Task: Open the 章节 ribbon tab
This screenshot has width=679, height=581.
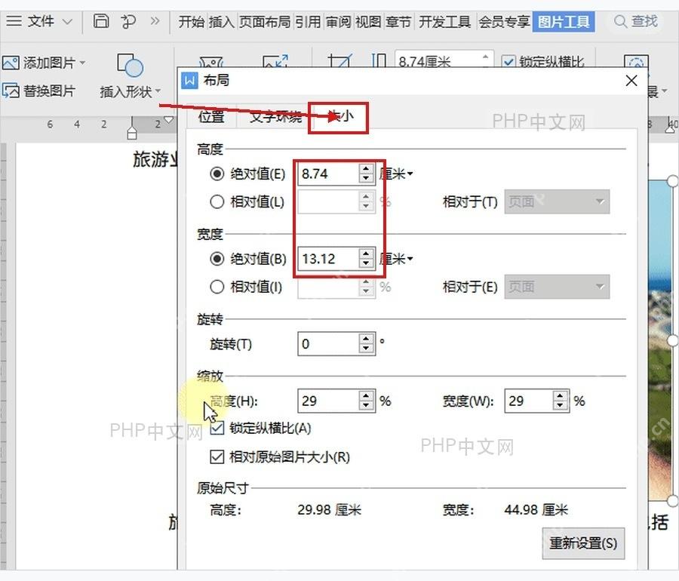Action: click(x=398, y=21)
